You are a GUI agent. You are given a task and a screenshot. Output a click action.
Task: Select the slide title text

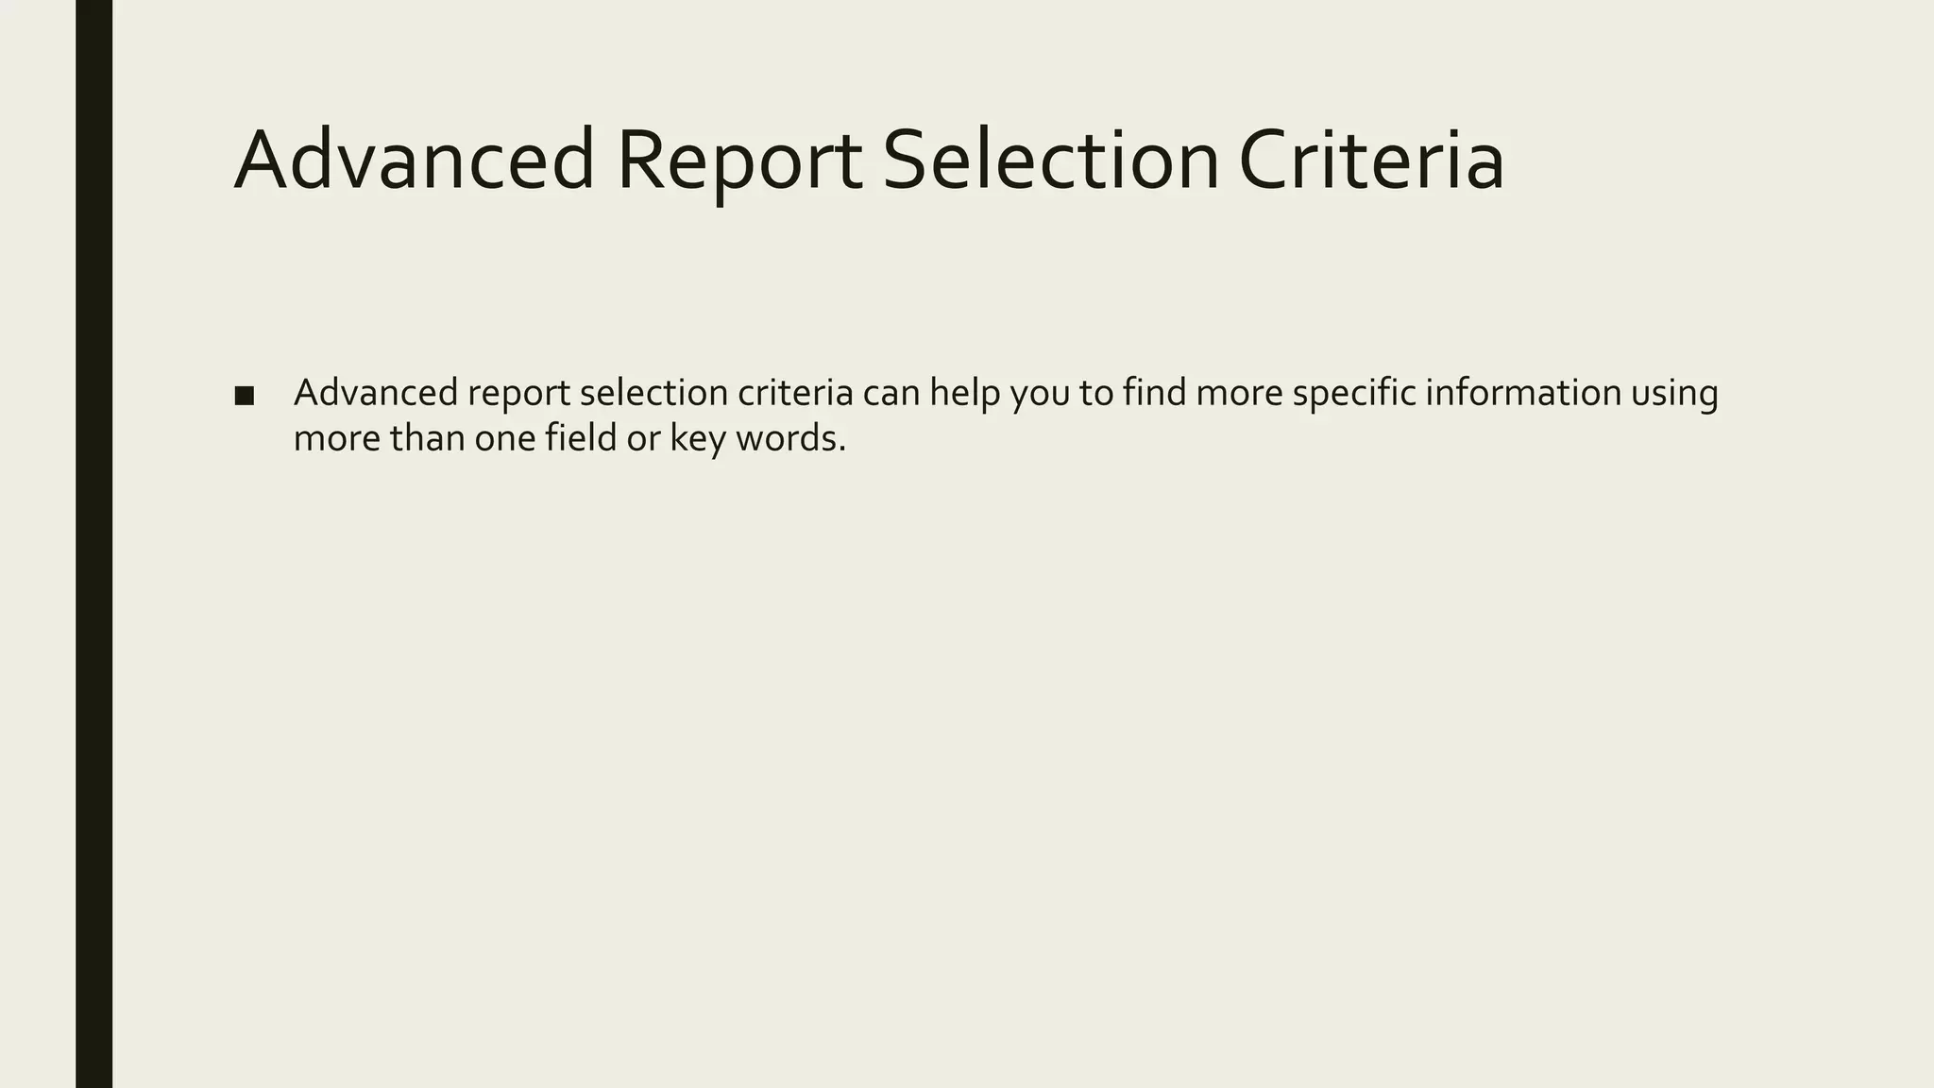[x=869, y=161]
